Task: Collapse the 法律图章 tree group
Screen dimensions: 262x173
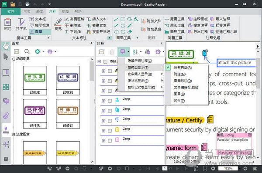Action: point(14,134)
